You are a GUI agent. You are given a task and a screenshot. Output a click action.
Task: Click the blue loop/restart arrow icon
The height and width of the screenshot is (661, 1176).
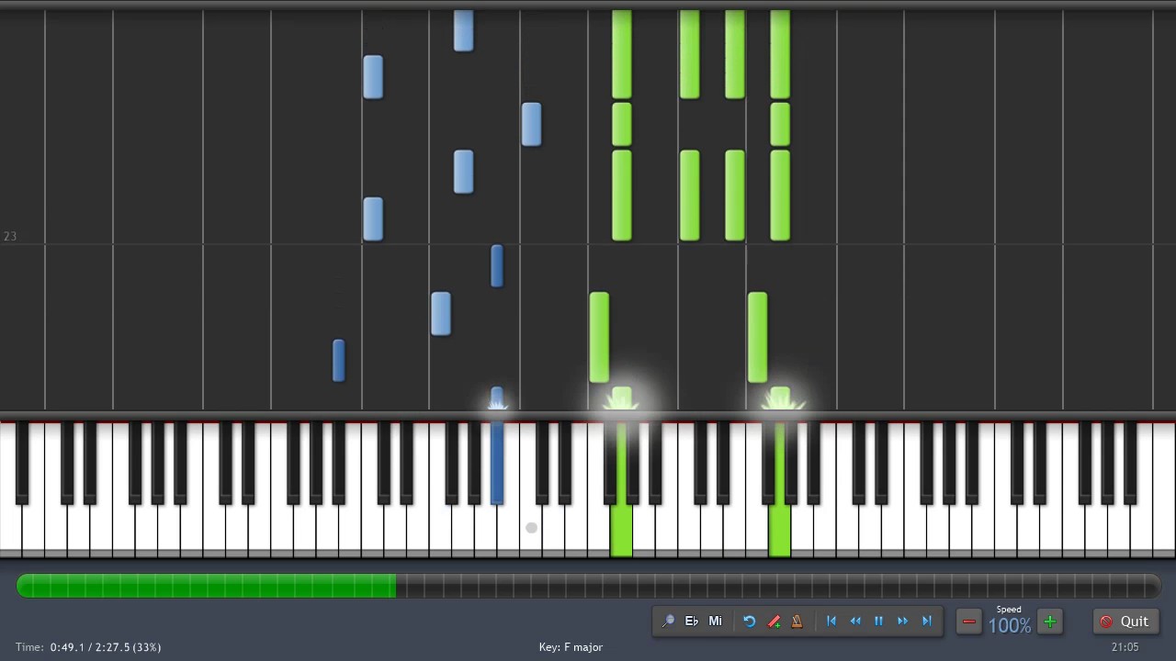point(750,622)
